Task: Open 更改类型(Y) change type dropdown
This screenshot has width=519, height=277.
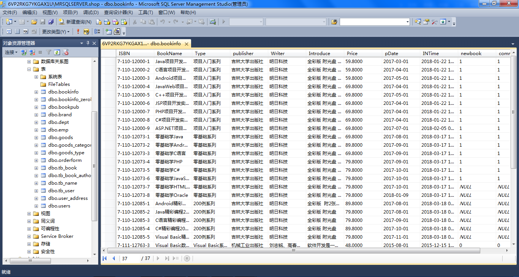Action: click(56, 32)
